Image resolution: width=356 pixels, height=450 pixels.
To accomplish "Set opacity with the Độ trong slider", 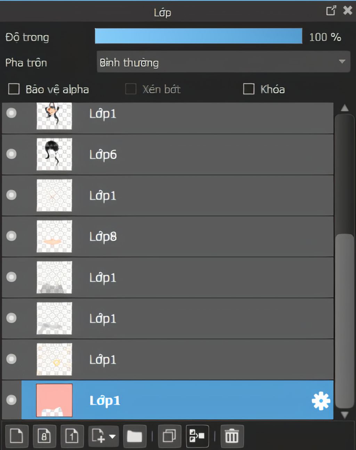I will pos(199,36).
